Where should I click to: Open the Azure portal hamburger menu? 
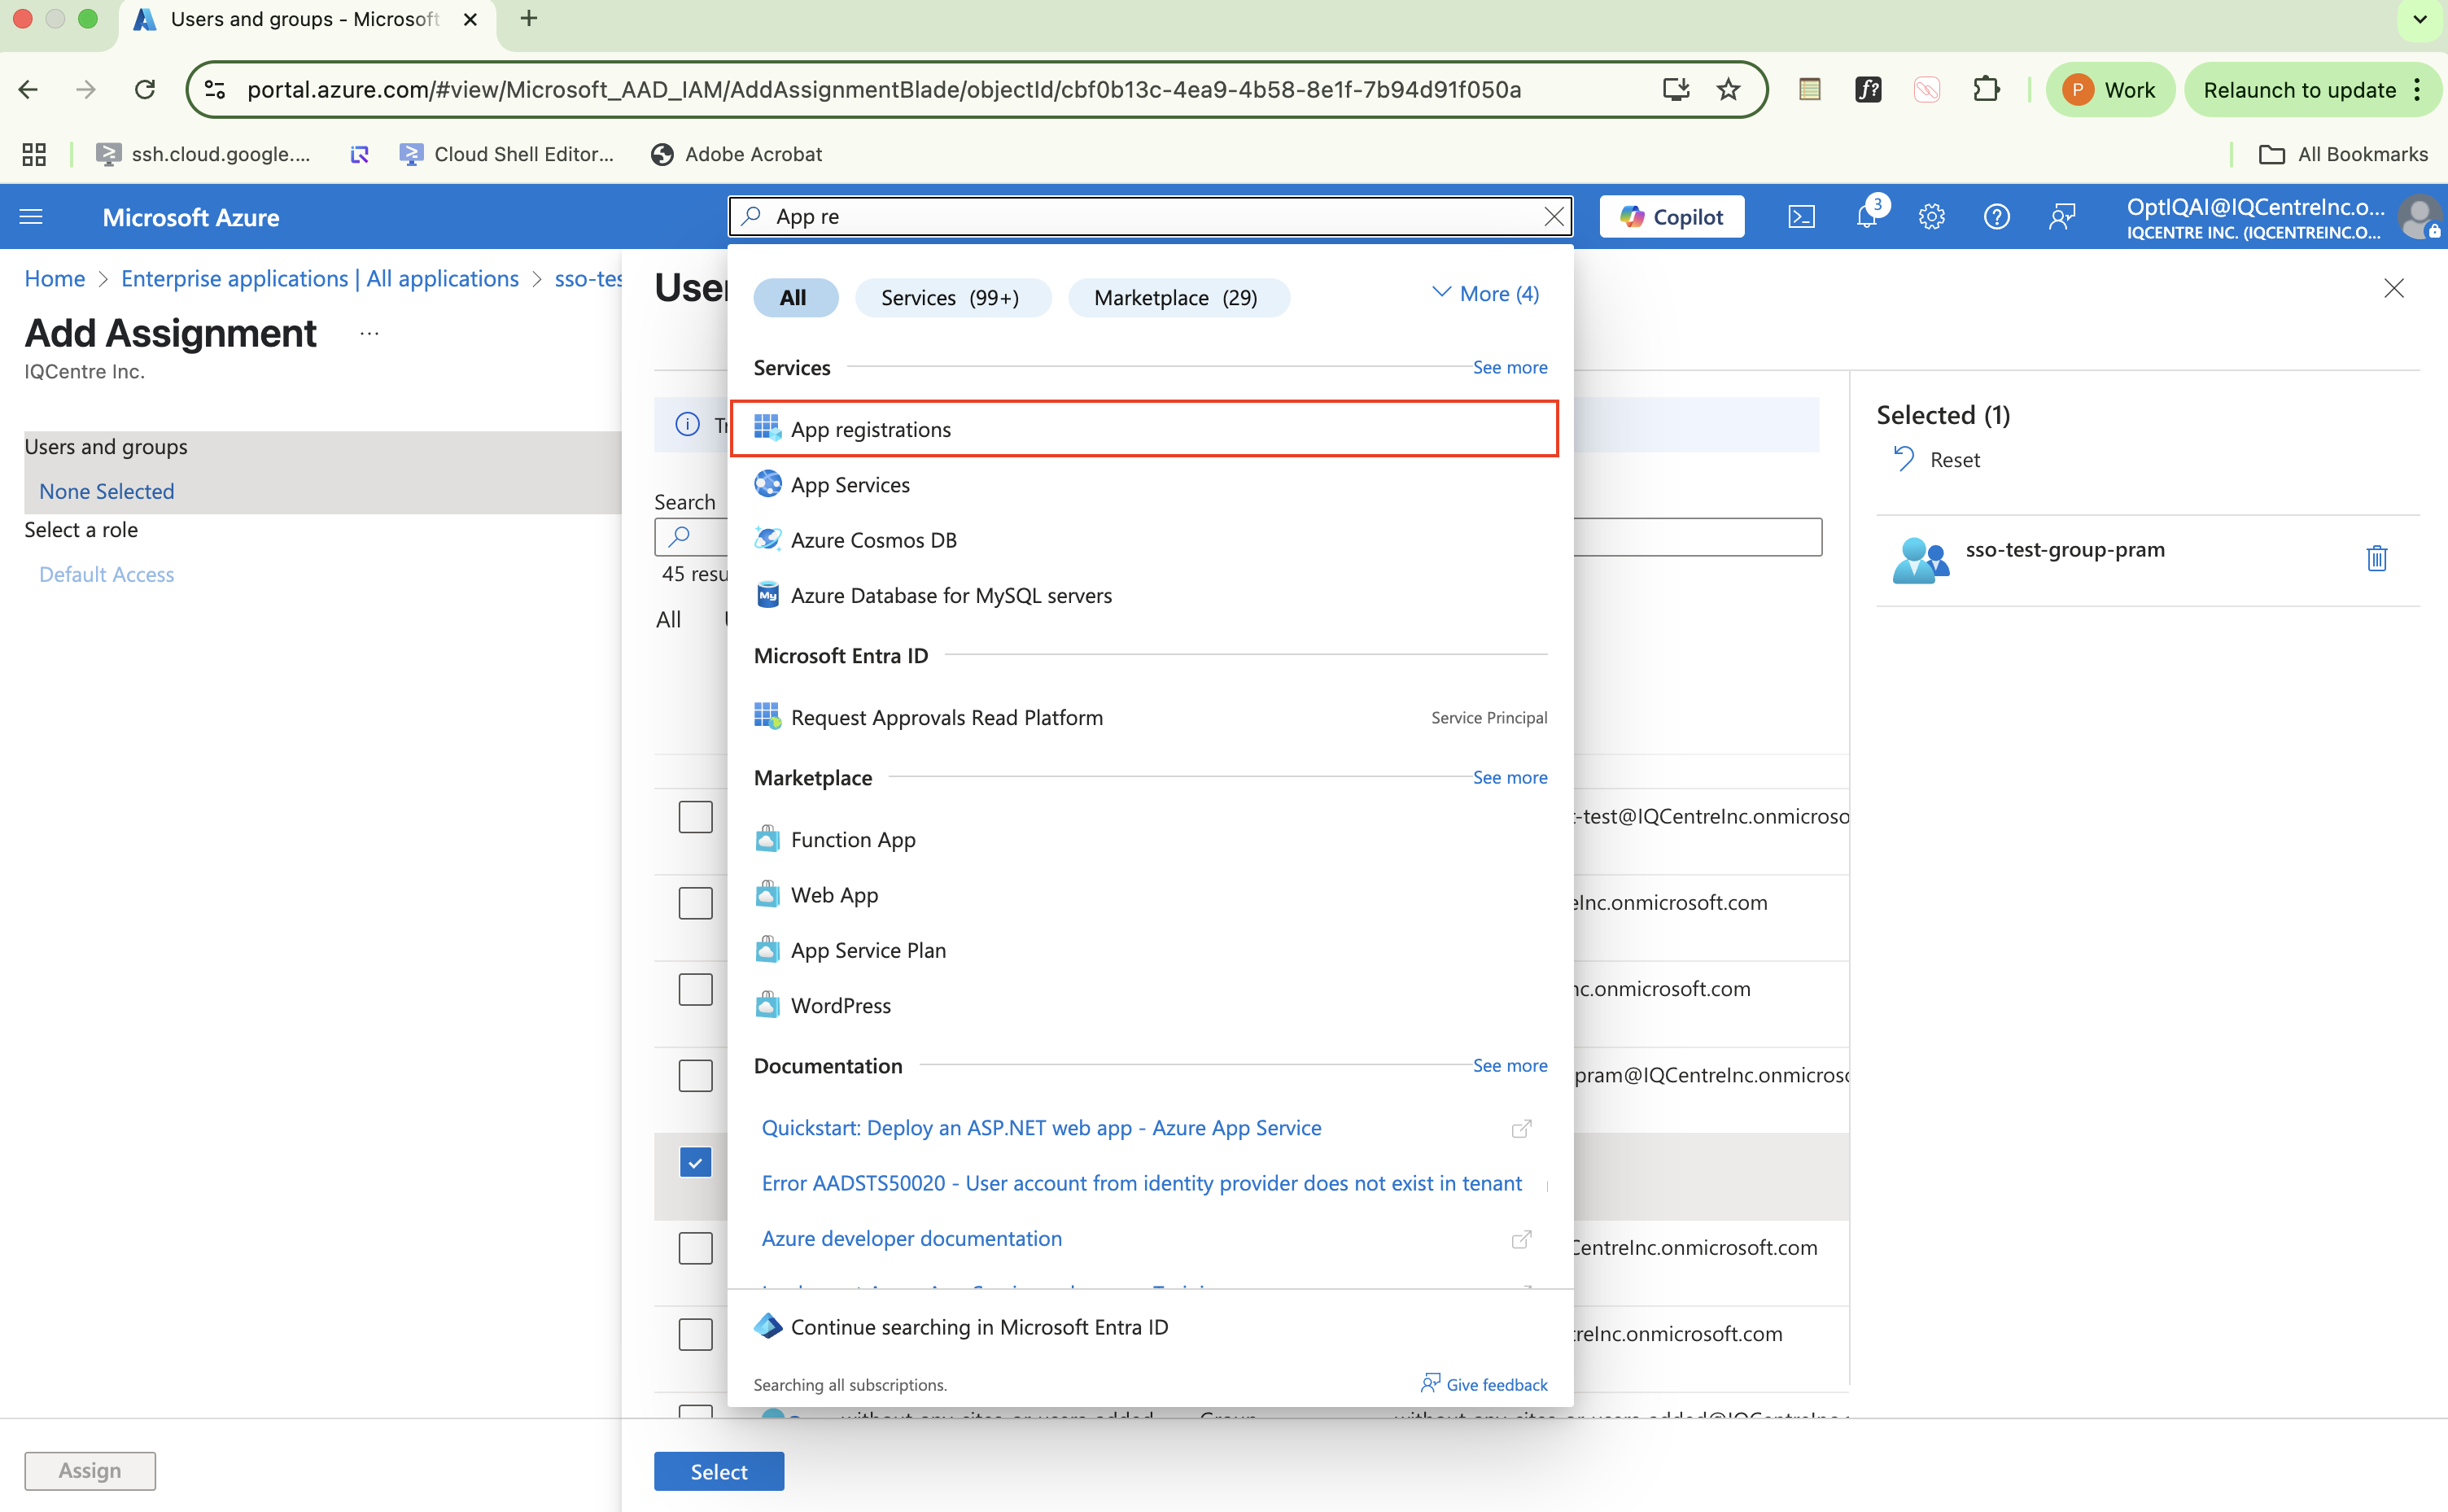(x=31, y=216)
